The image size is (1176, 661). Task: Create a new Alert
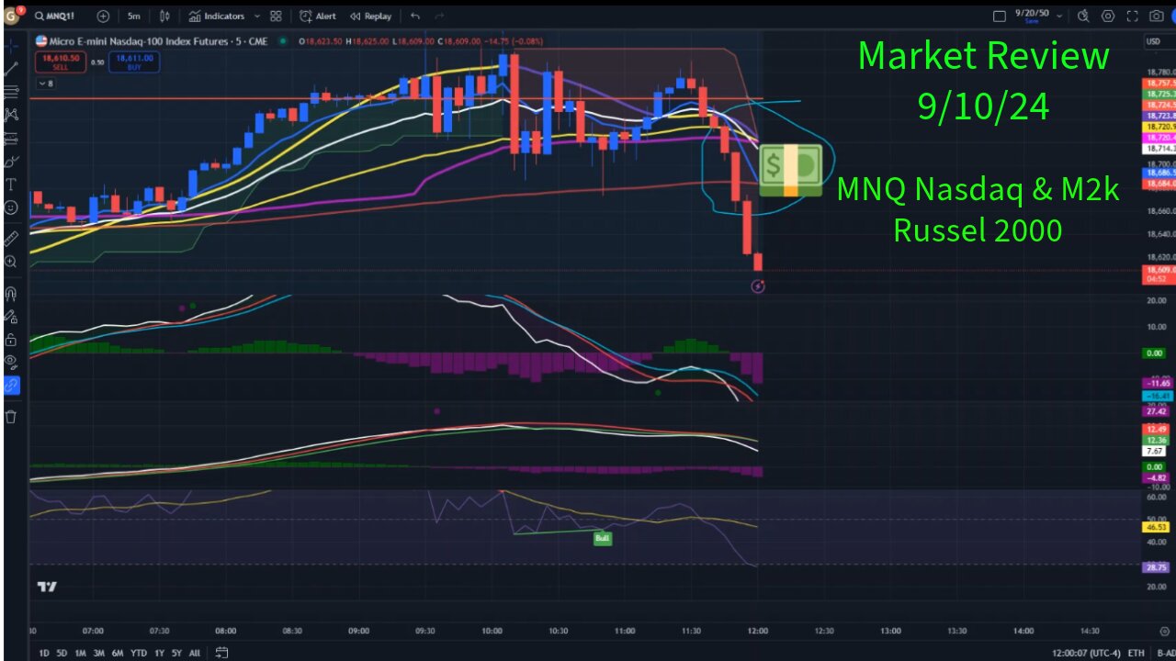click(318, 16)
